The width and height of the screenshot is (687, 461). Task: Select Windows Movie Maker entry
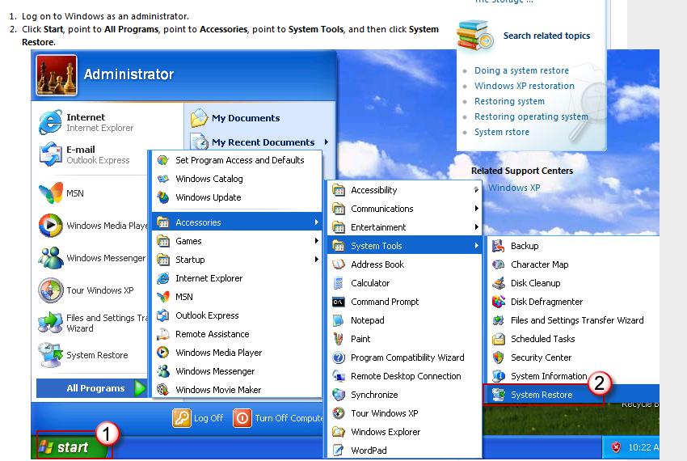click(237, 390)
